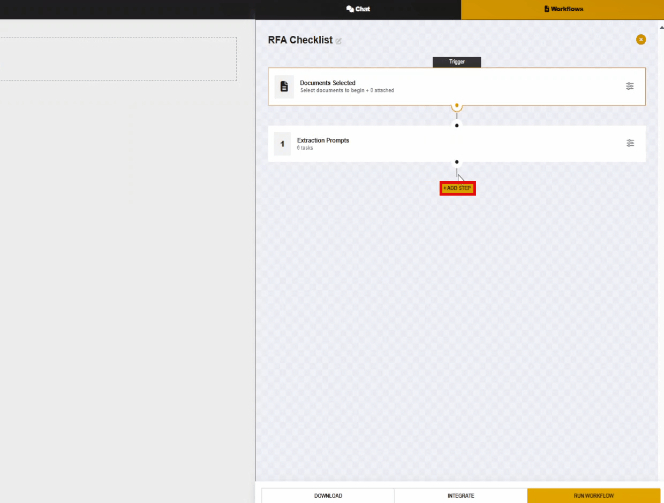
Task: Open settings sliders for Documents Selected
Action: point(630,86)
